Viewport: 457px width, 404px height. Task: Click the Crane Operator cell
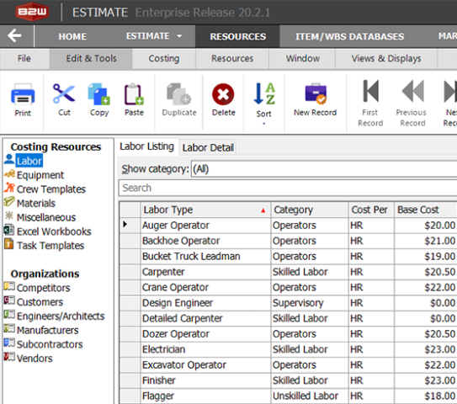[205, 287]
